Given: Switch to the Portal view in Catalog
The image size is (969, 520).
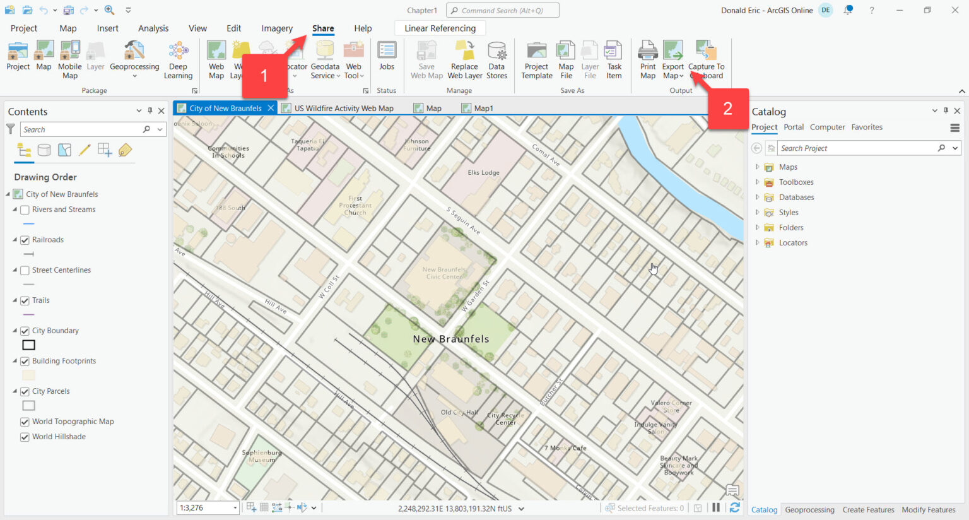Looking at the screenshot, I should click(x=793, y=127).
